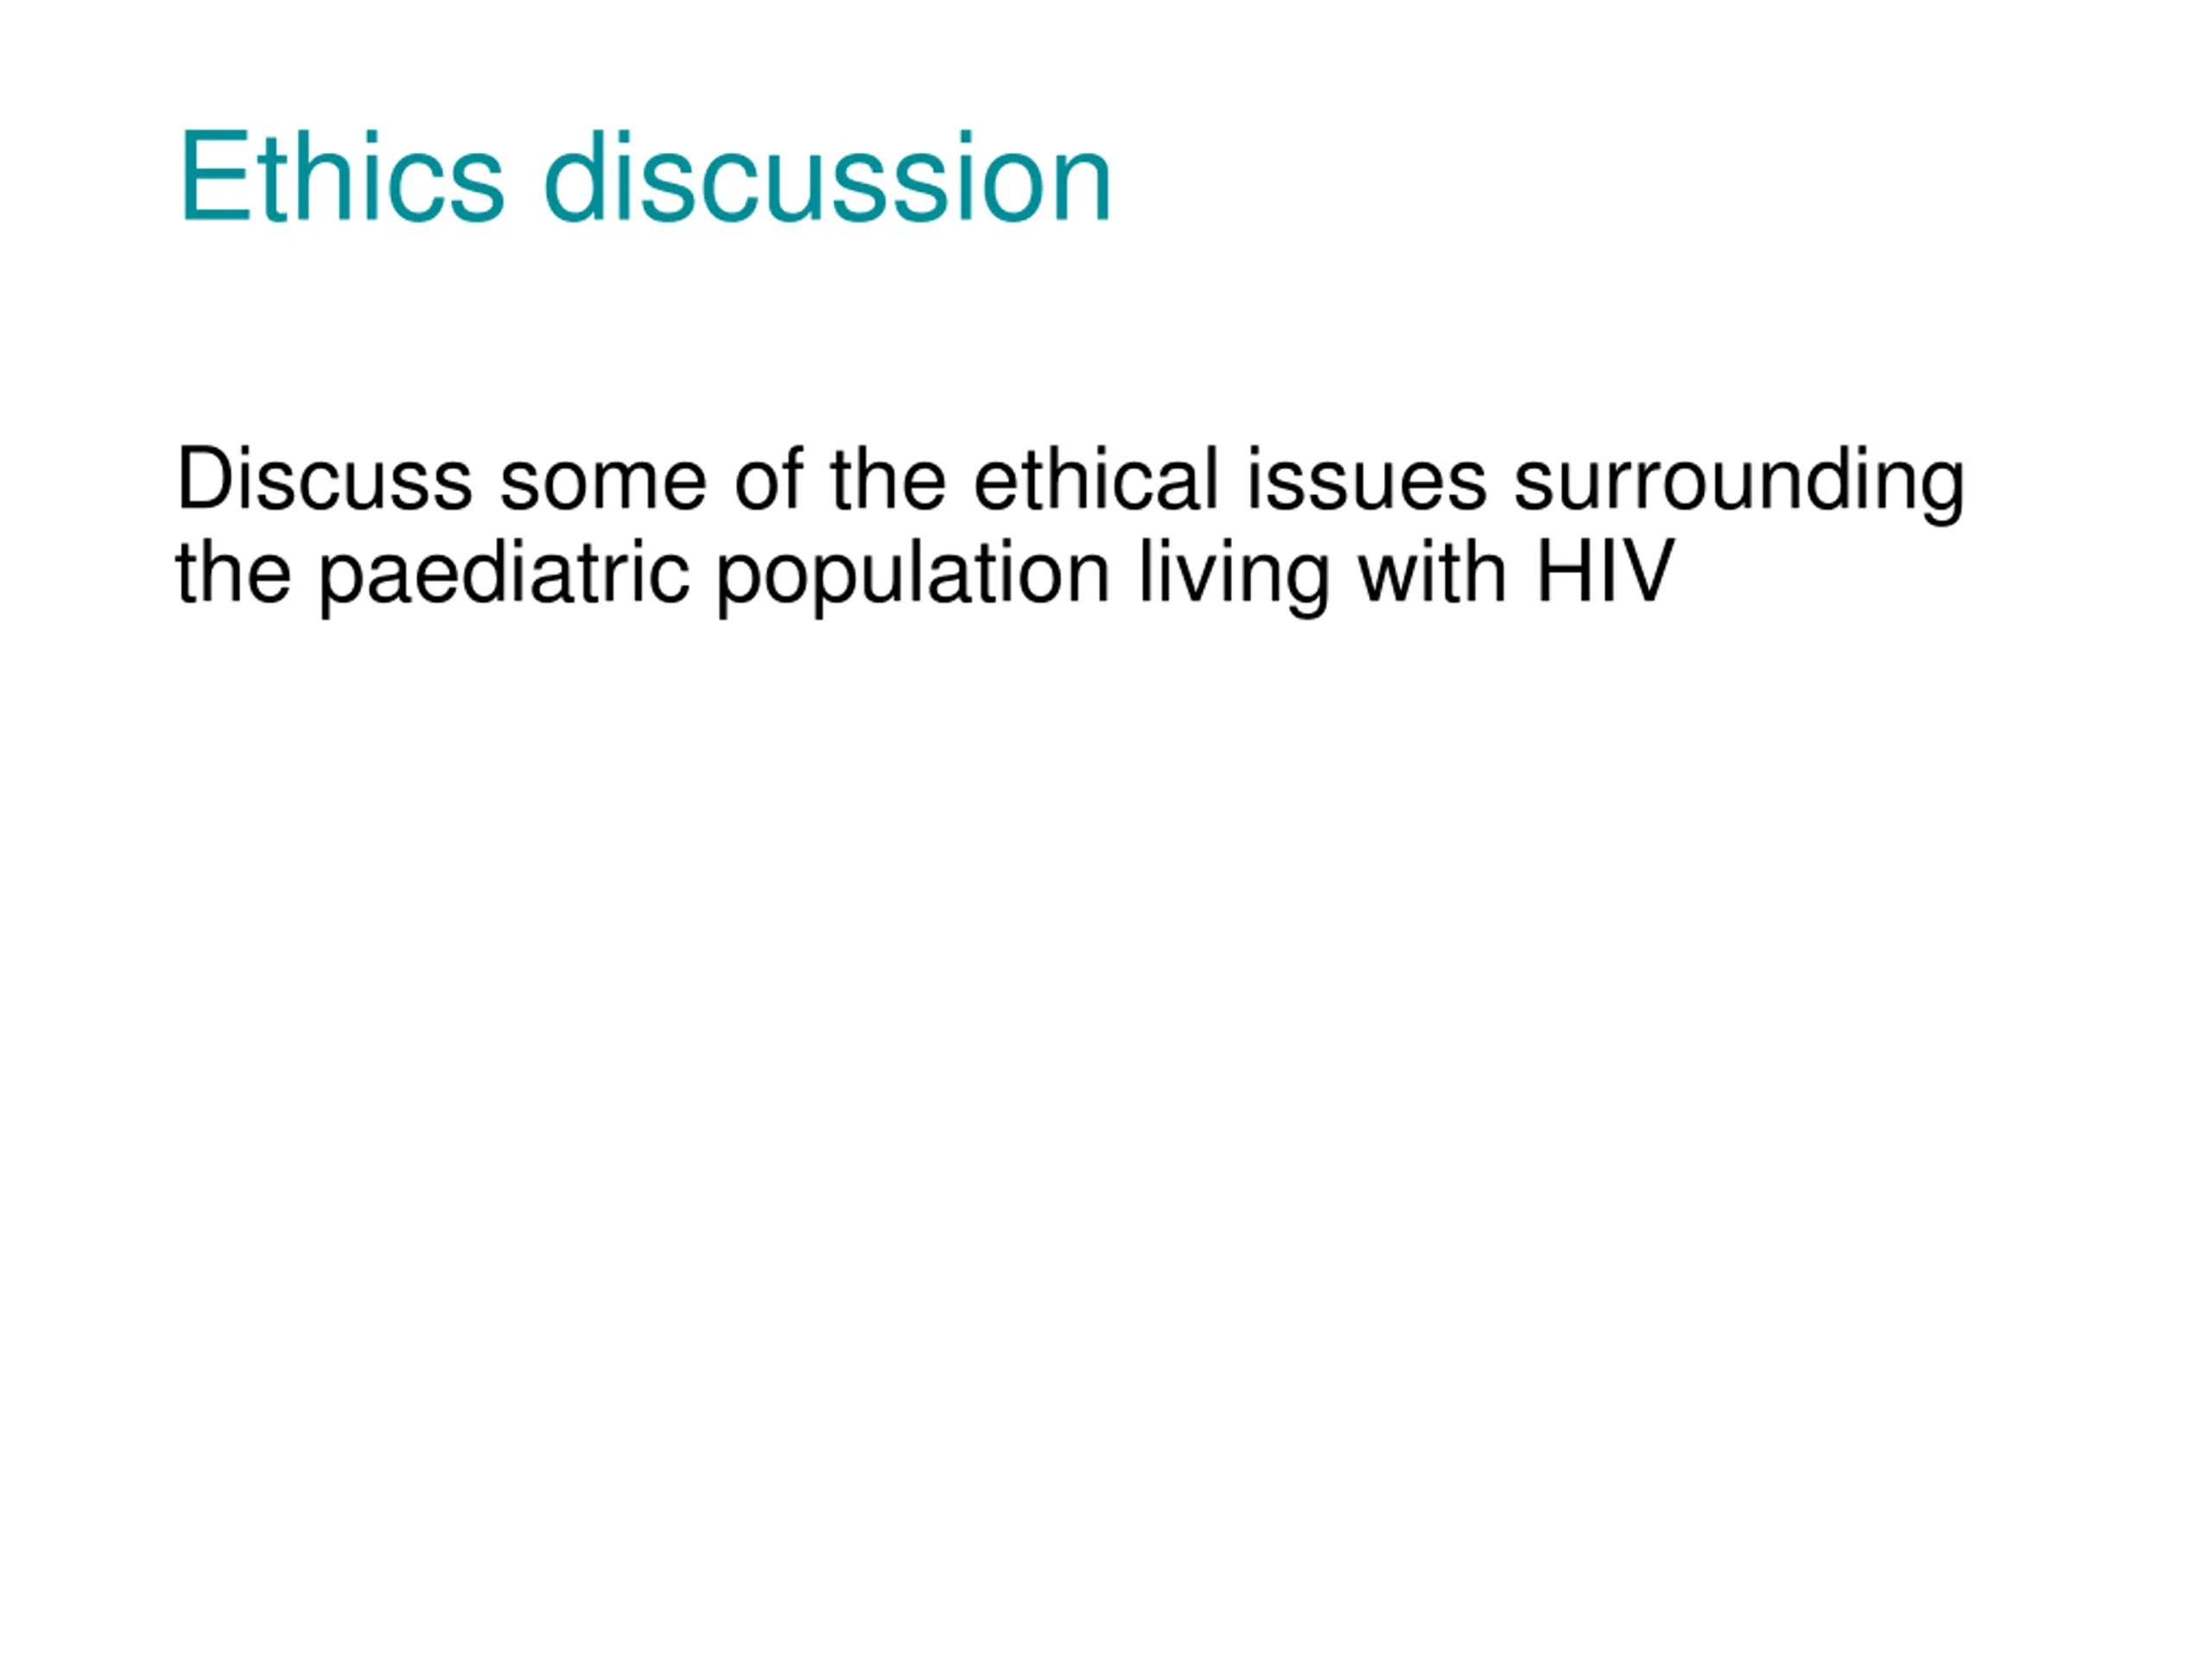This screenshot has height=1659, width=2212.
Task: Click the acronym "HIV" ending the sentence
Action: point(1604,571)
